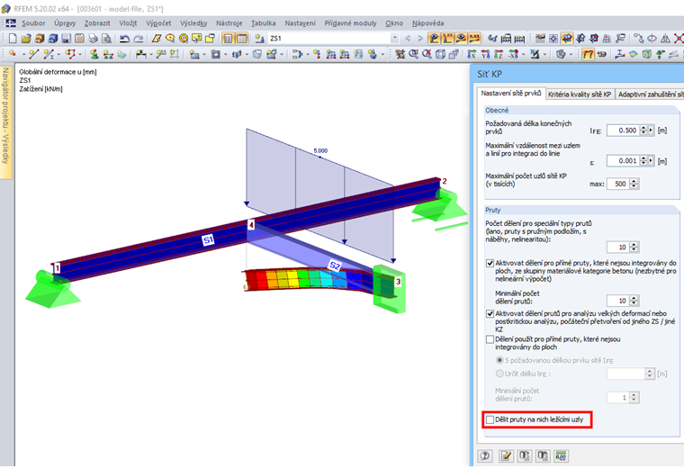
Task: Open 'Navigátor projektu - Výsledky' side panel
Action: pos(5,121)
